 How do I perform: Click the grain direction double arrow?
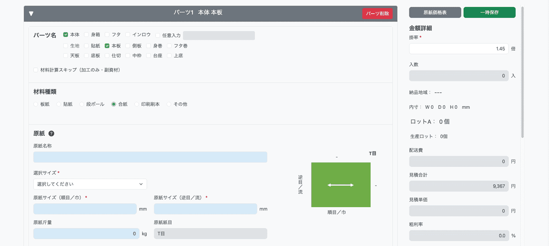[341, 185]
